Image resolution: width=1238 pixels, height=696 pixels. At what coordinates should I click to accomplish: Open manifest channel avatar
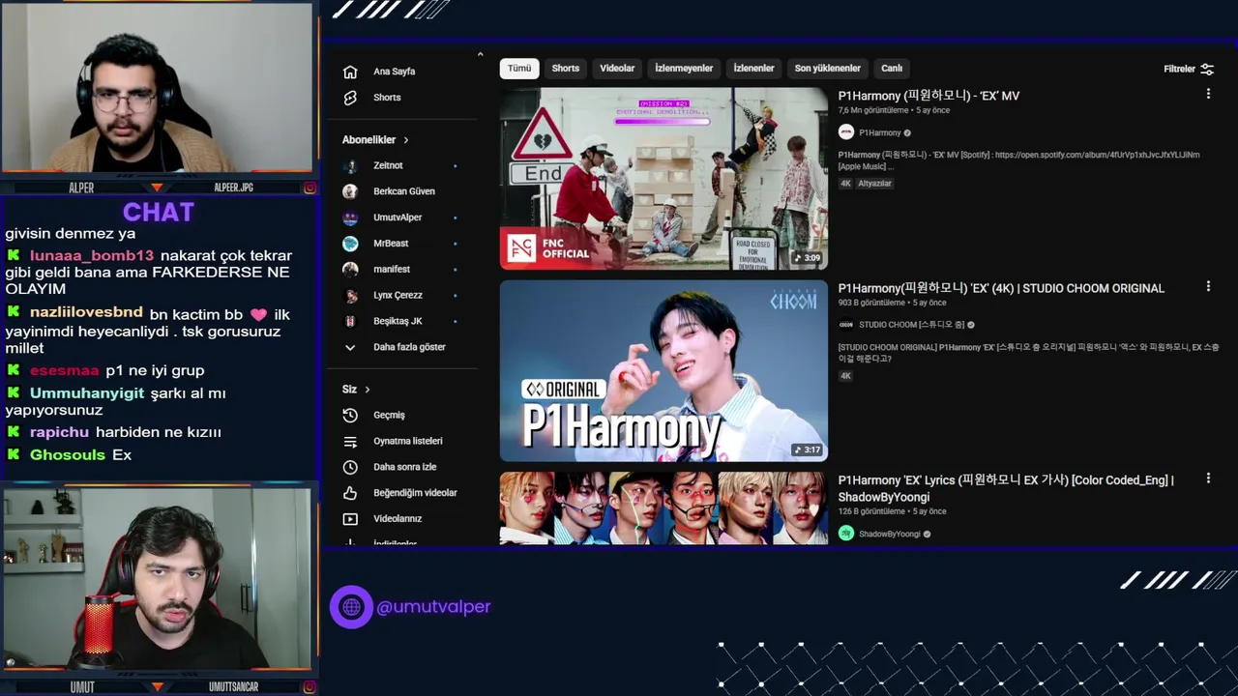tap(350, 270)
